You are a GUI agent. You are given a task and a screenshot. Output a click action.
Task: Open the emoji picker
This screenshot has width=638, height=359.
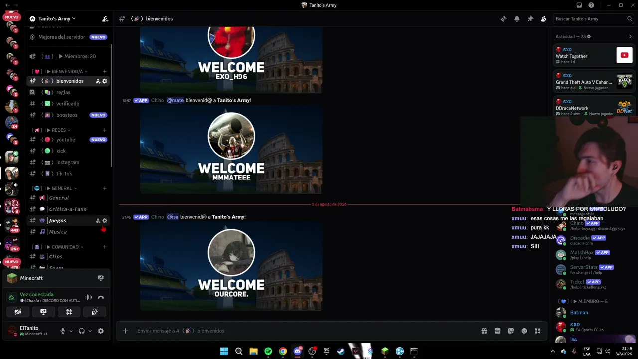point(524,331)
